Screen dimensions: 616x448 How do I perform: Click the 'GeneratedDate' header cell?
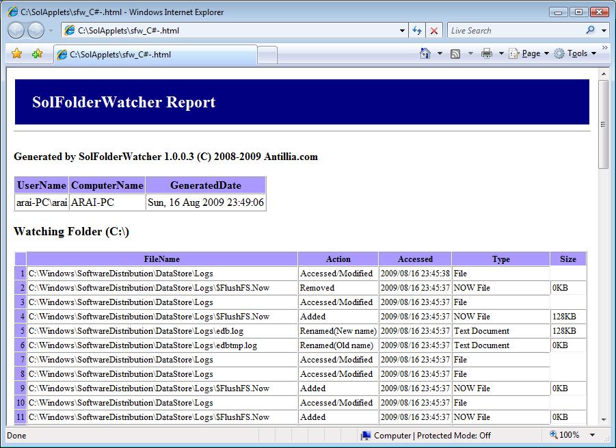(206, 185)
